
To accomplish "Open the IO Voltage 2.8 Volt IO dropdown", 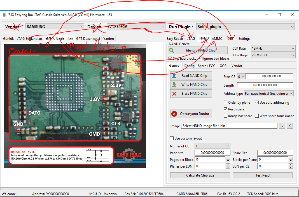I will pos(273,55).
